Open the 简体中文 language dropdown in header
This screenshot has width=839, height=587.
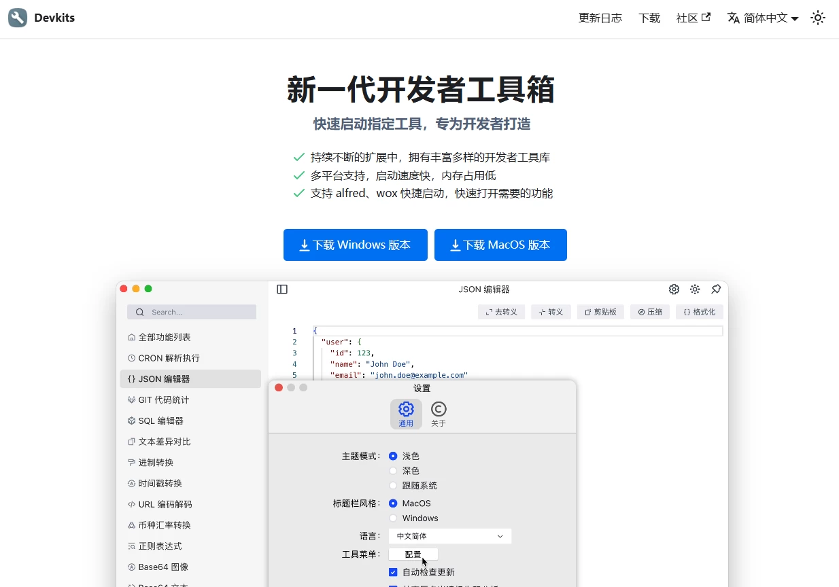(x=763, y=18)
